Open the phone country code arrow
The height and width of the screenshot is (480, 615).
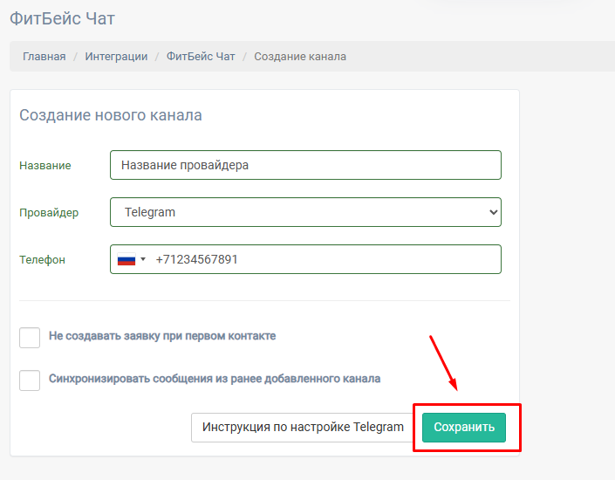(x=143, y=259)
